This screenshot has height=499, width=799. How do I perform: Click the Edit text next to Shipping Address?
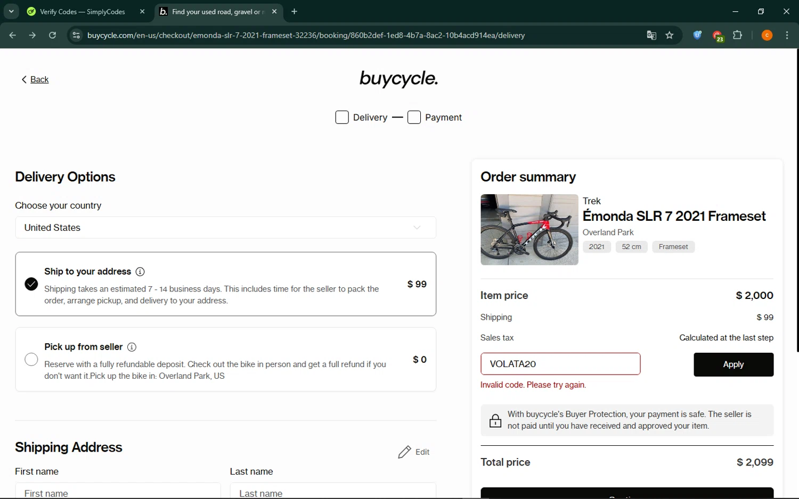(x=422, y=452)
